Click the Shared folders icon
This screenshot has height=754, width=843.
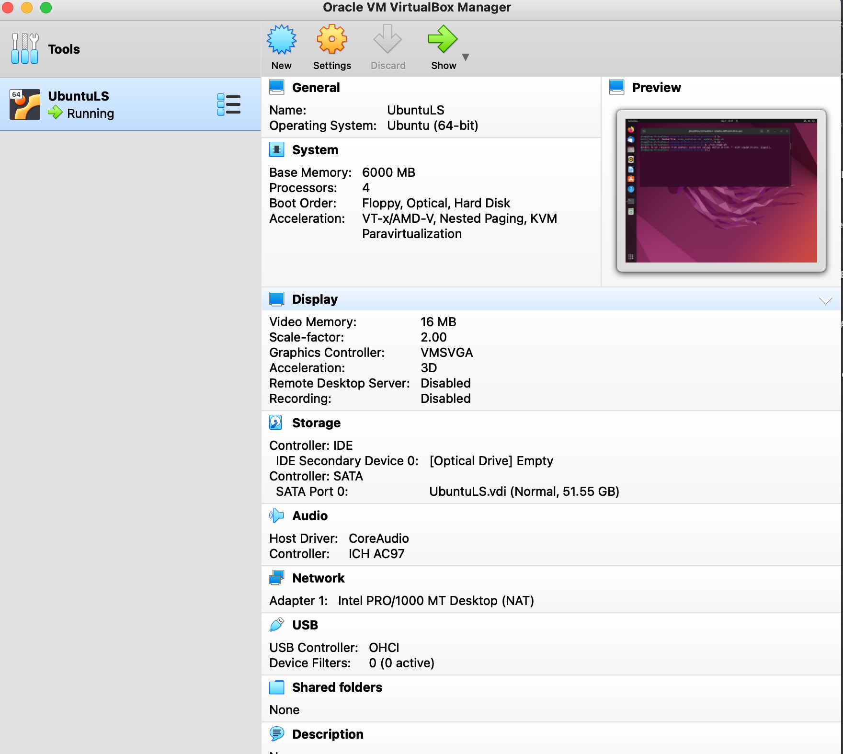point(277,686)
